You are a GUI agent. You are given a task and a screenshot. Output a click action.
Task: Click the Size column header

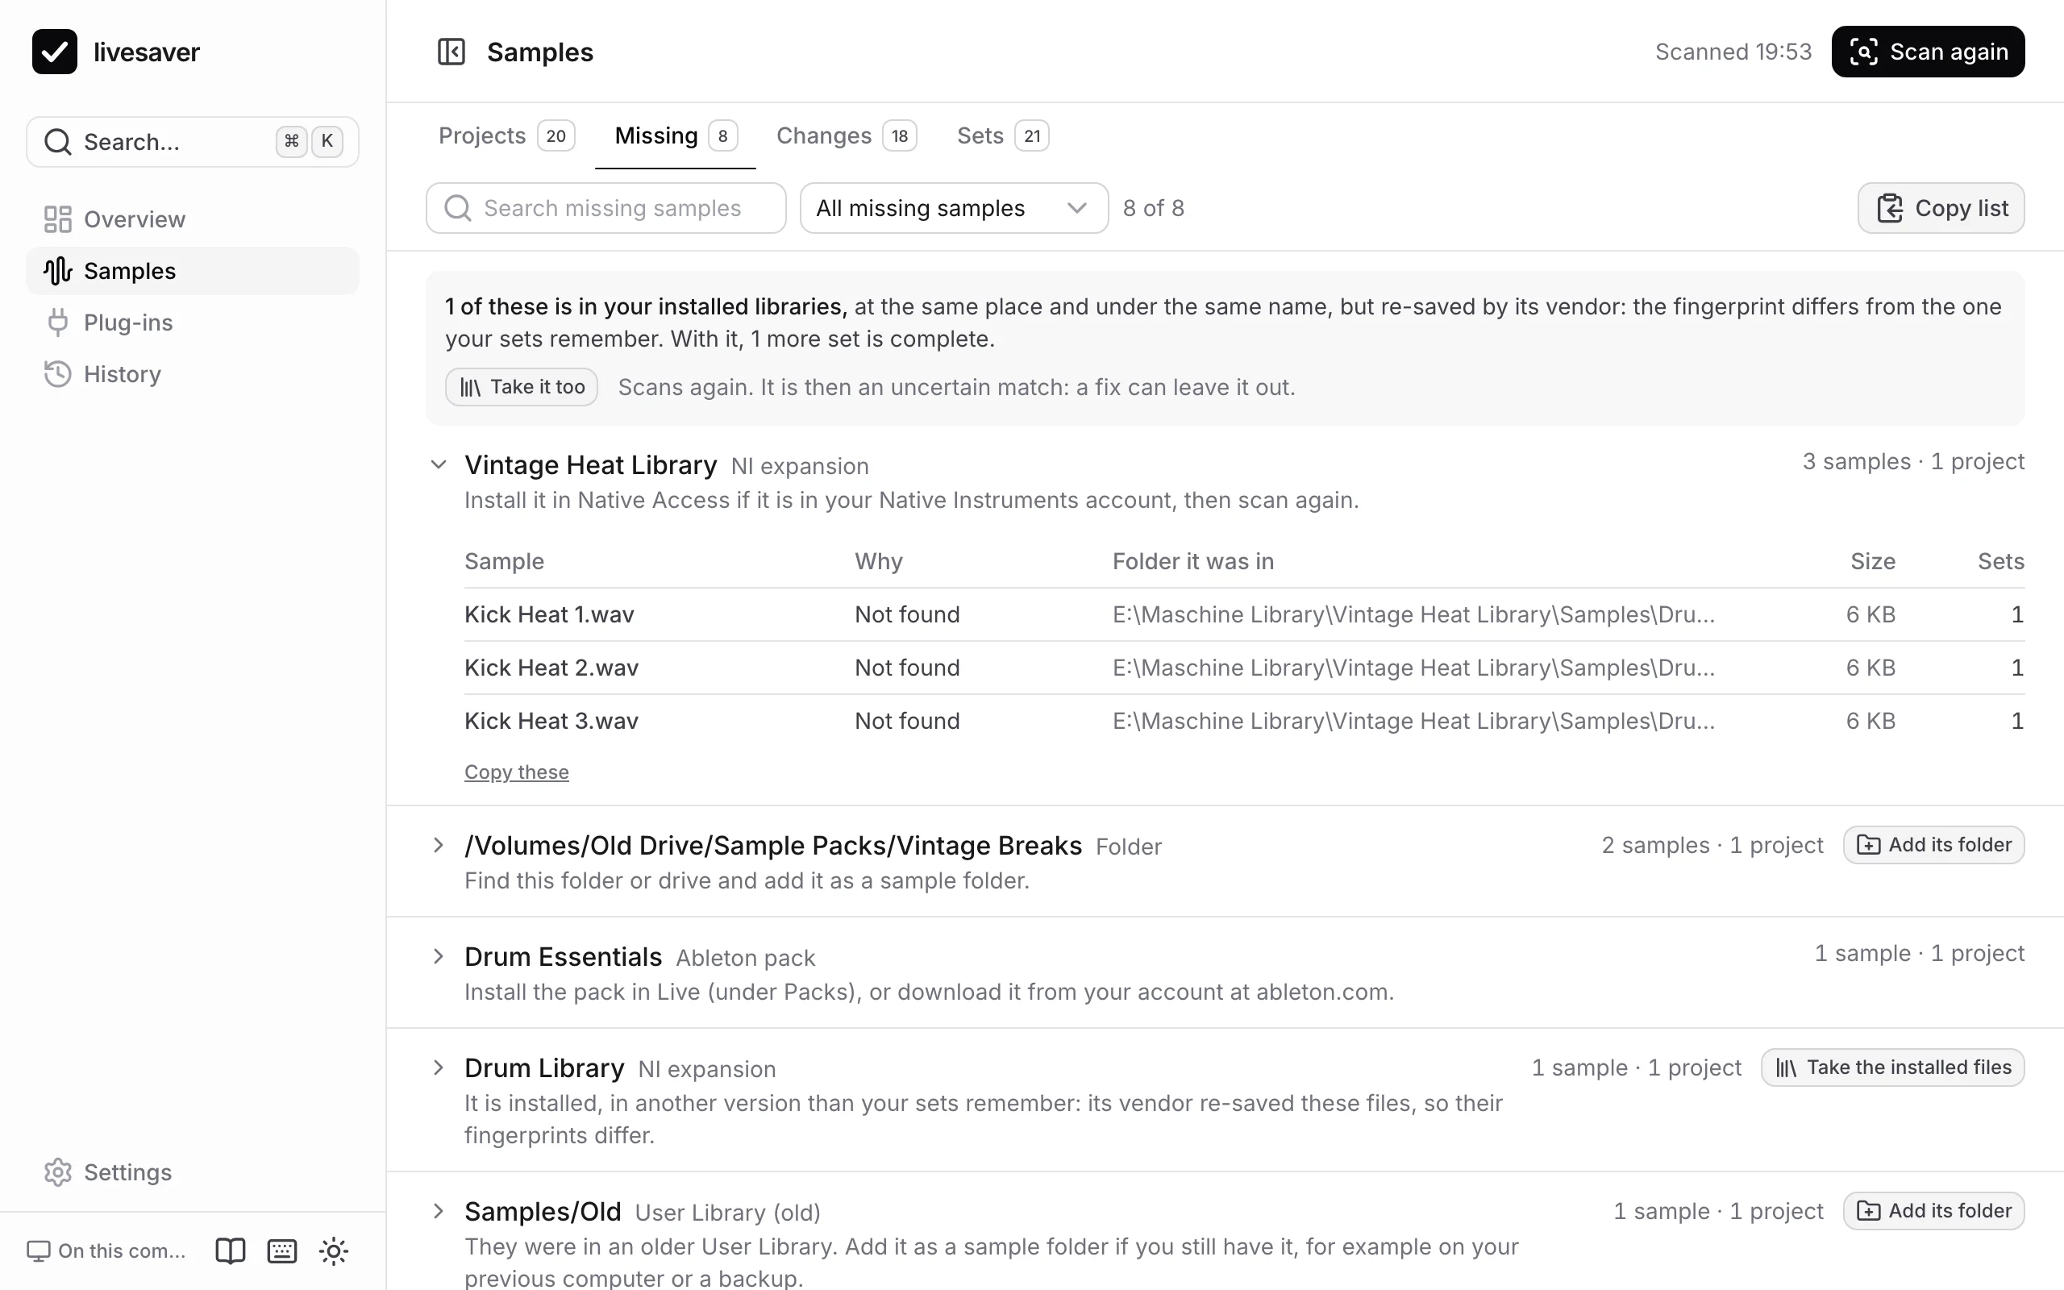point(1873,561)
